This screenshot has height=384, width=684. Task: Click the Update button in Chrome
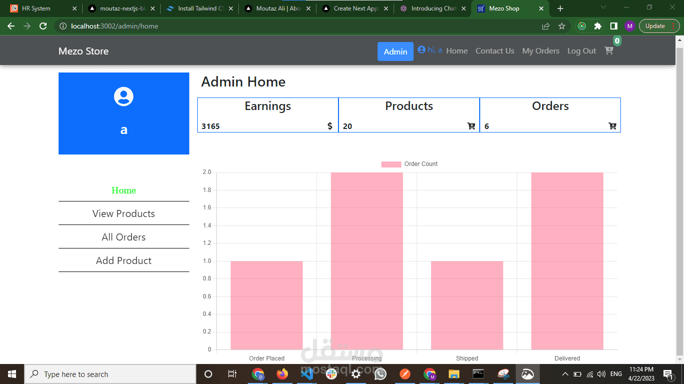coord(659,26)
